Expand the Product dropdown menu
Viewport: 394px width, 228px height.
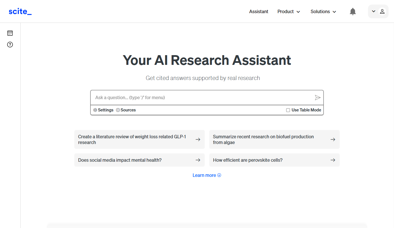[x=288, y=12]
